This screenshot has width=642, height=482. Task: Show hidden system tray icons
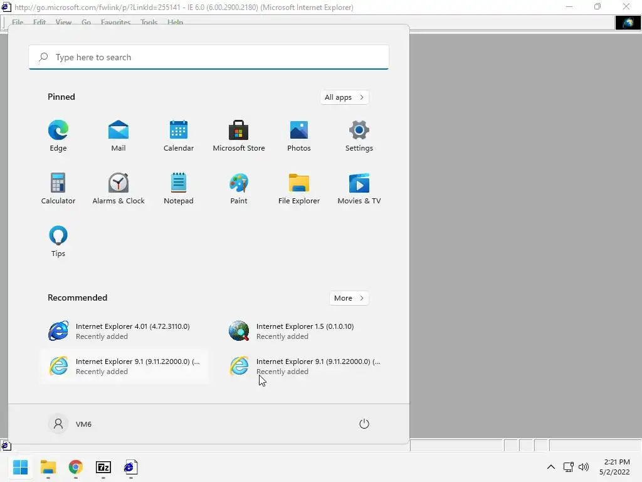click(551, 467)
